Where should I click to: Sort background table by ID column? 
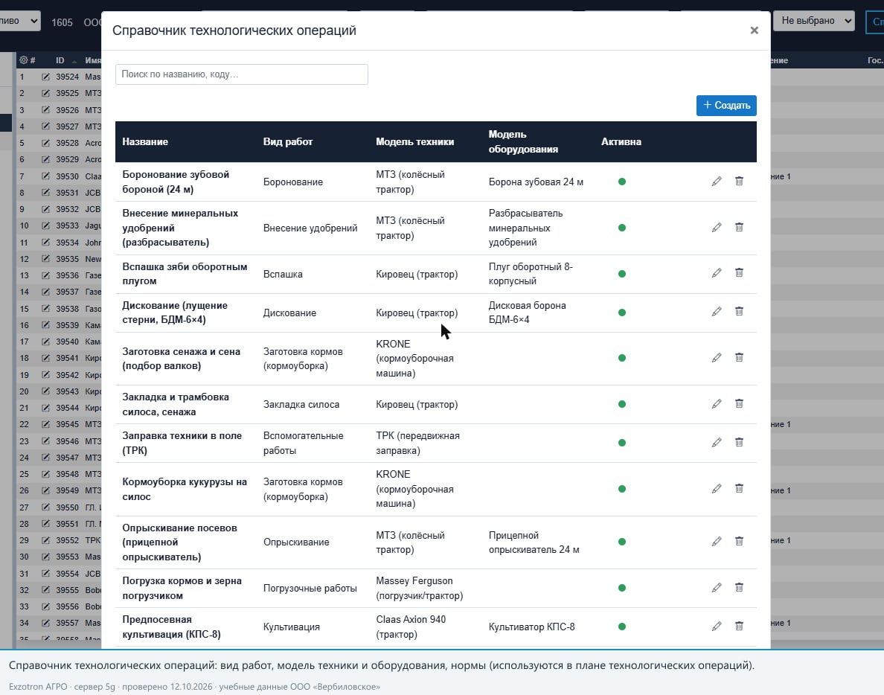click(60, 60)
